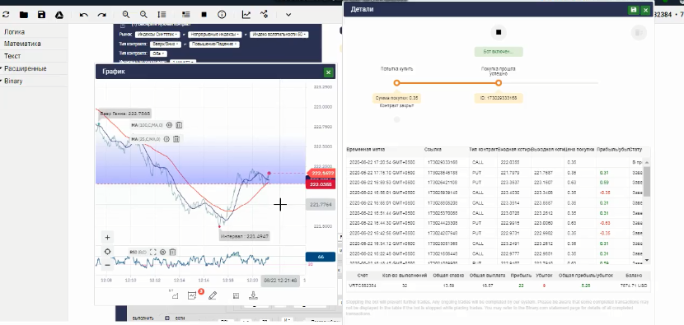Click the round stop button in Детали
Image resolution: width=684 pixels, height=325 pixels.
click(x=499, y=32)
